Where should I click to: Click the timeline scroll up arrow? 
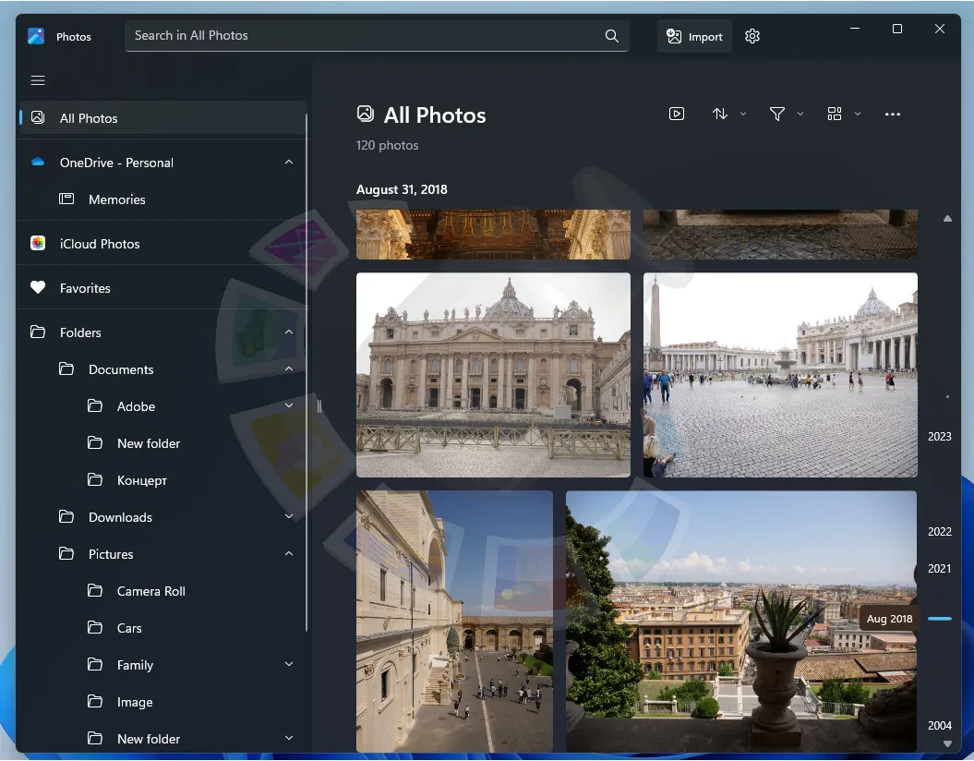pos(947,219)
